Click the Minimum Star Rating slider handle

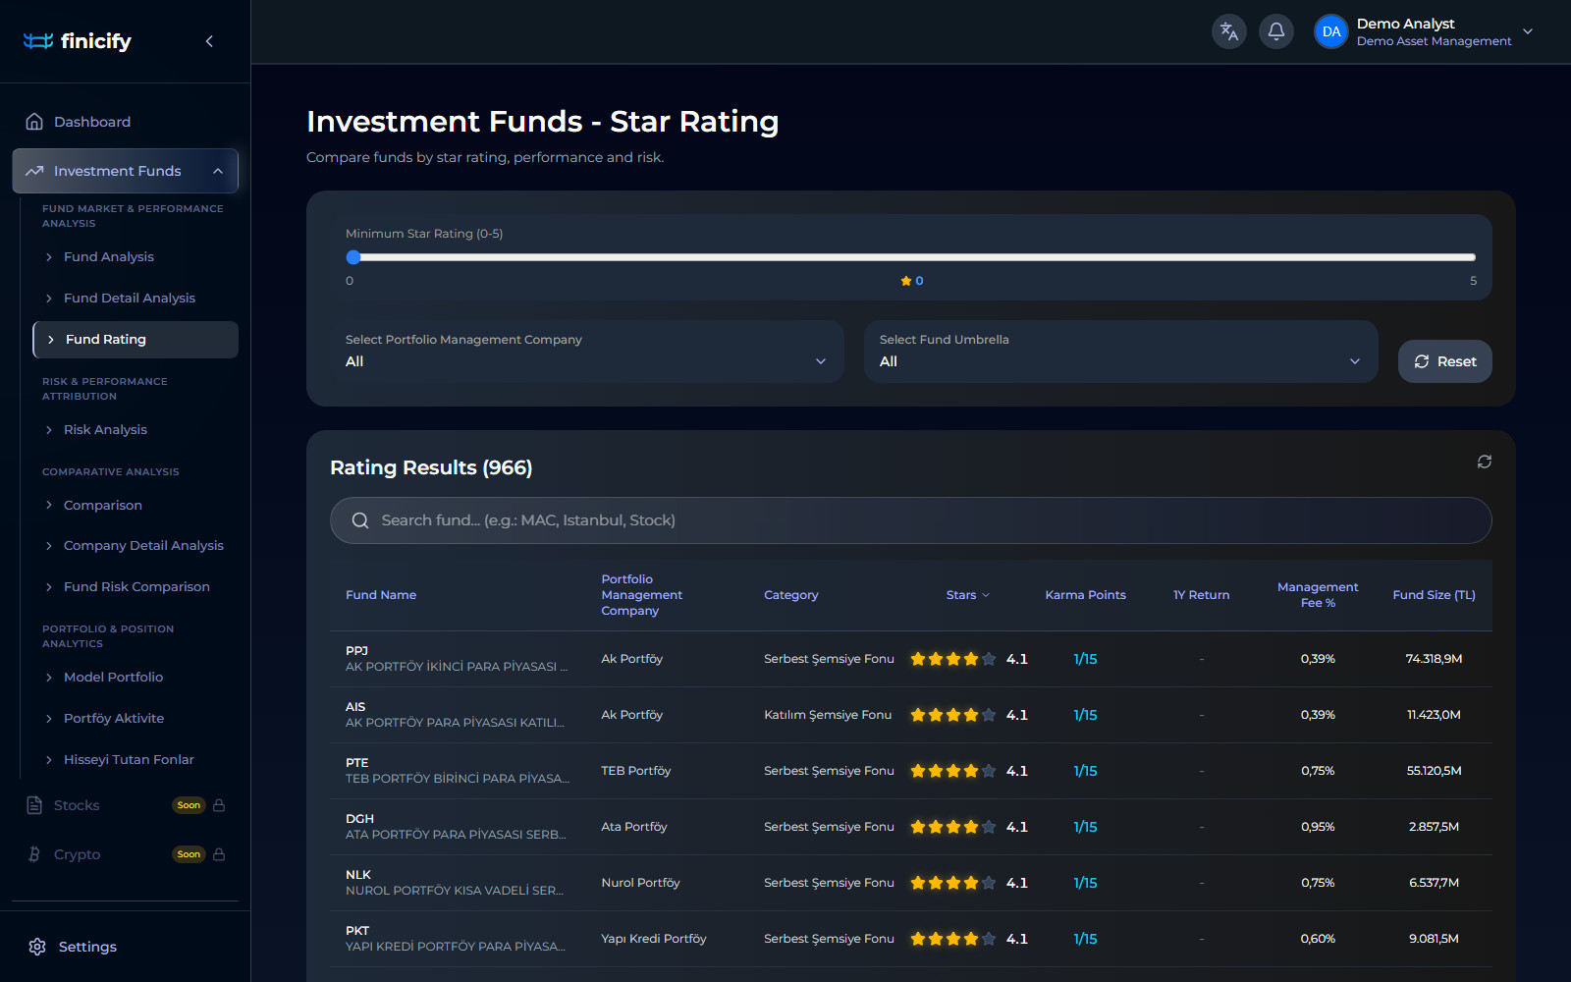353,257
